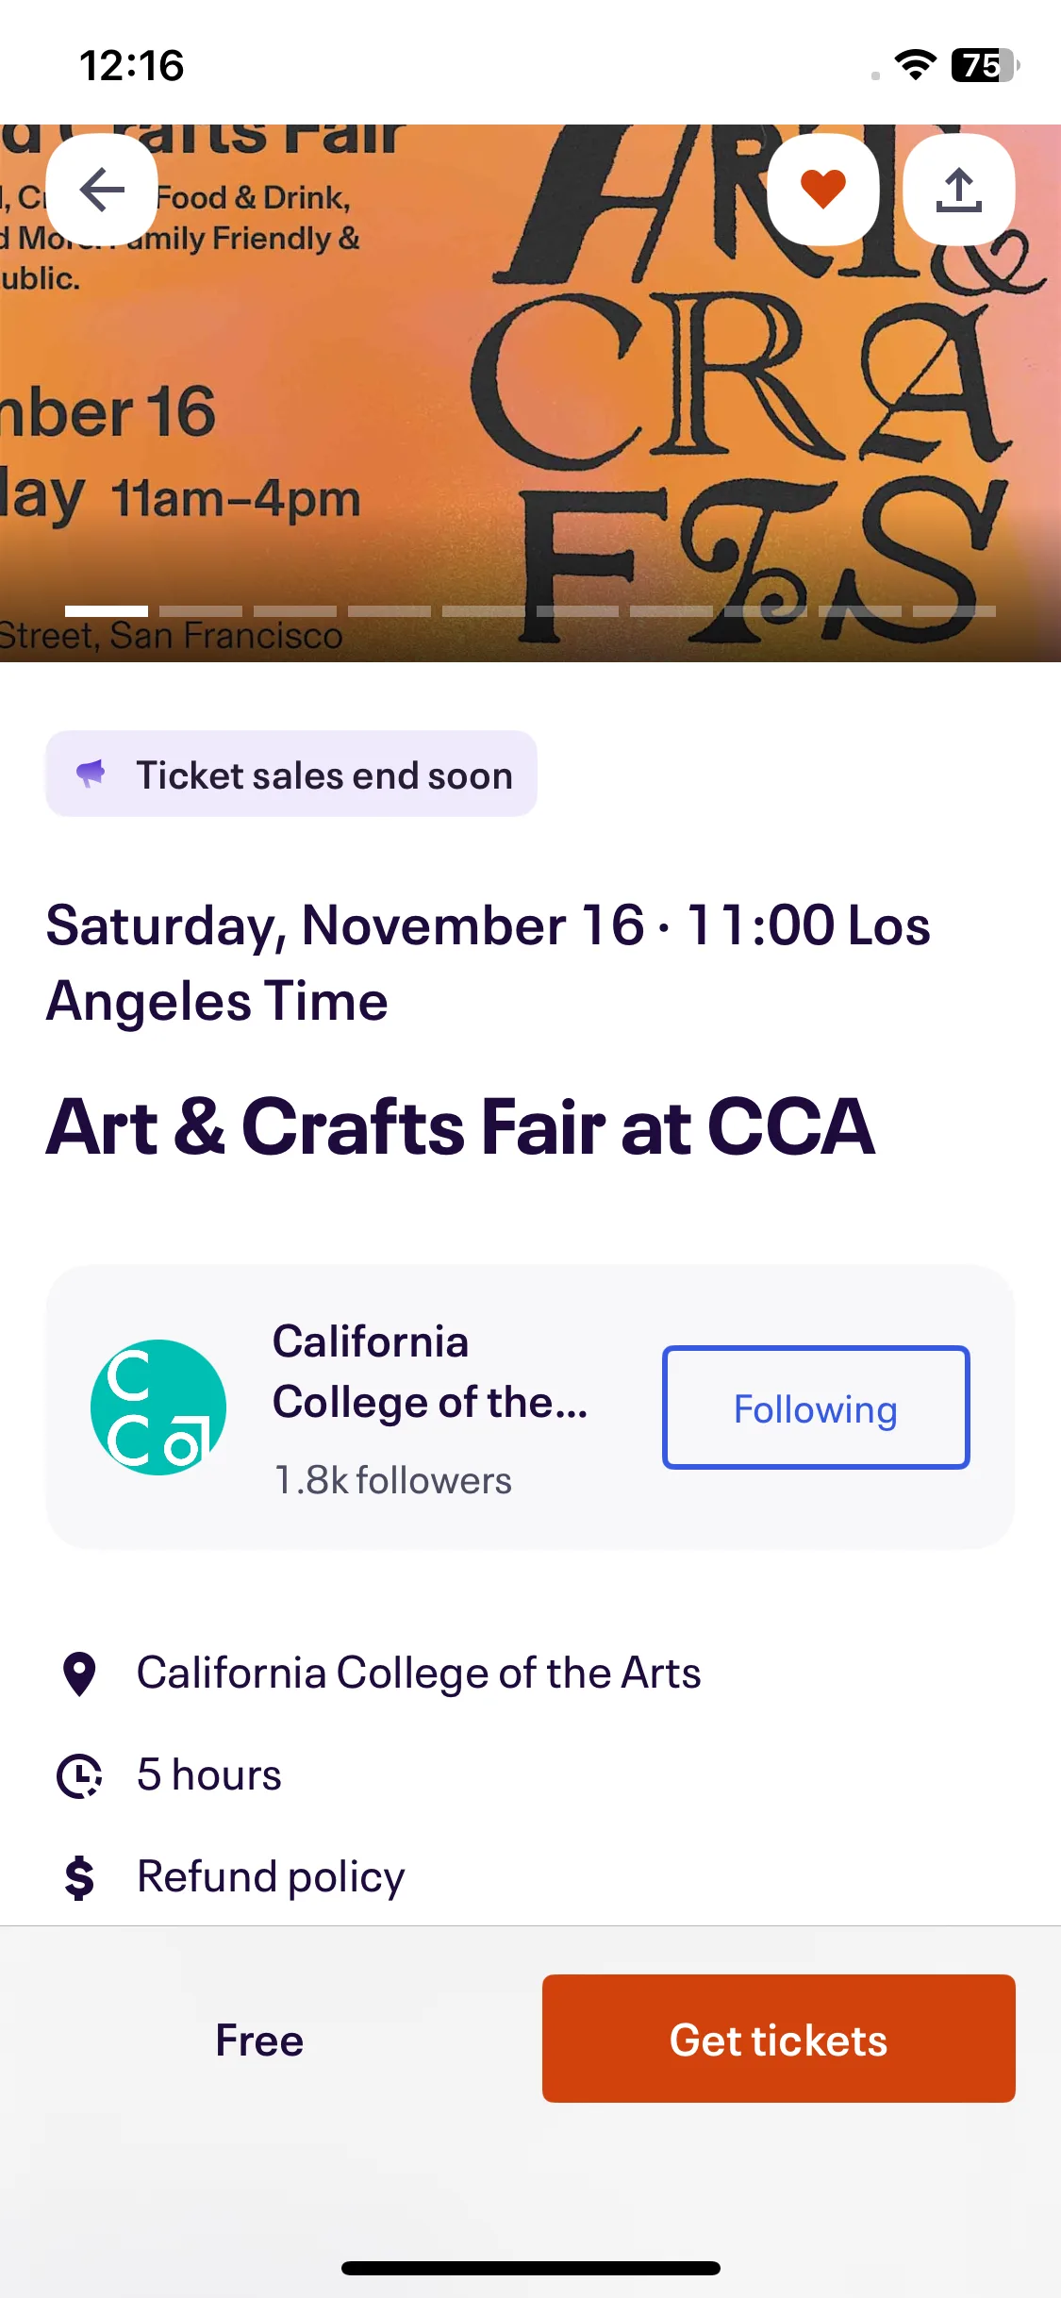The image size is (1061, 2298).
Task: Tap the location pin icon
Action: pos(79,1674)
